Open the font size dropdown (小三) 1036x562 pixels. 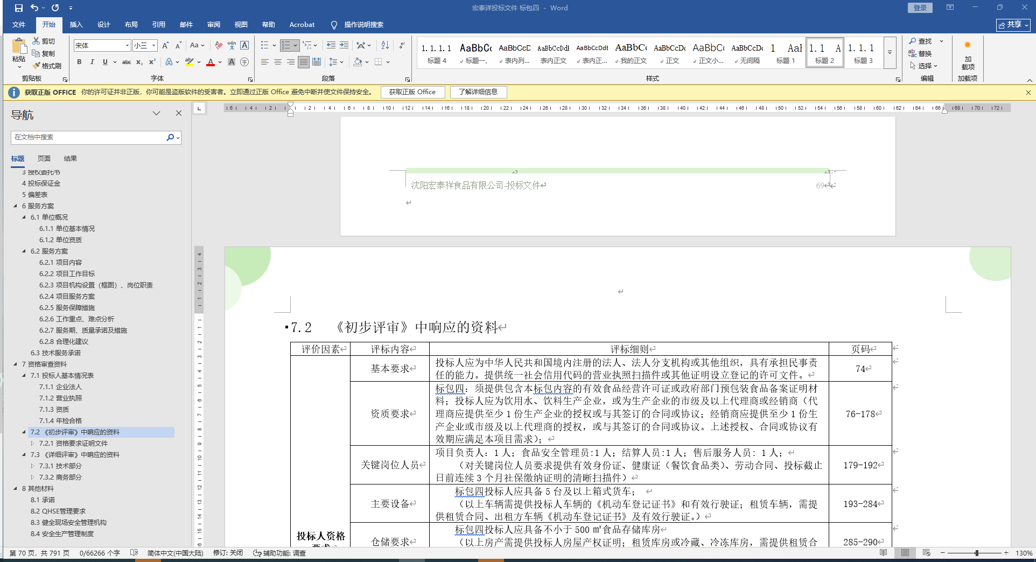coord(154,46)
